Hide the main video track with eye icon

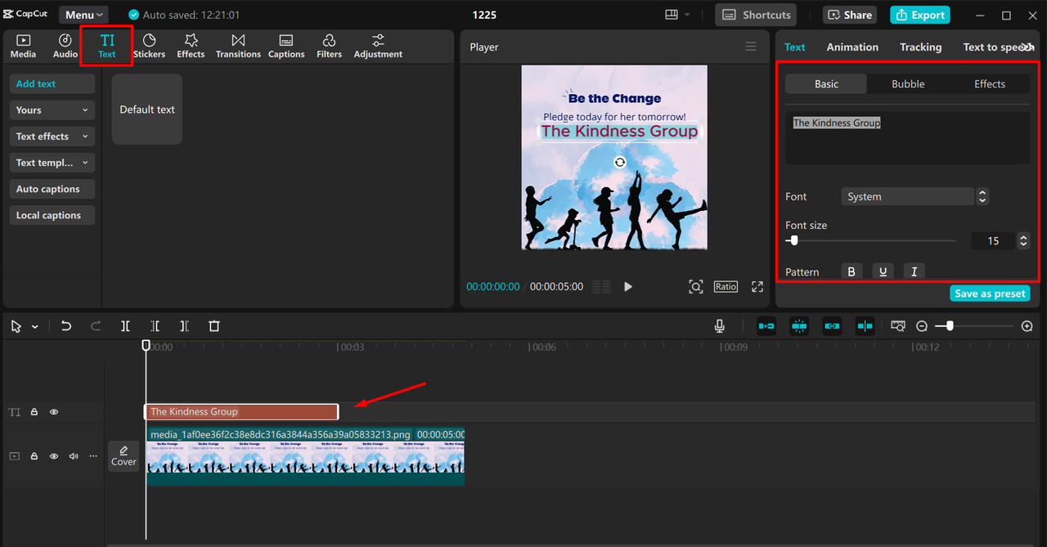(54, 456)
